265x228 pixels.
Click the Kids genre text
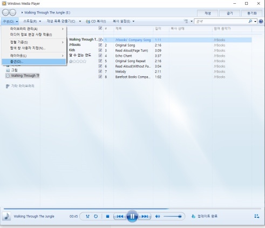click(x=72, y=50)
